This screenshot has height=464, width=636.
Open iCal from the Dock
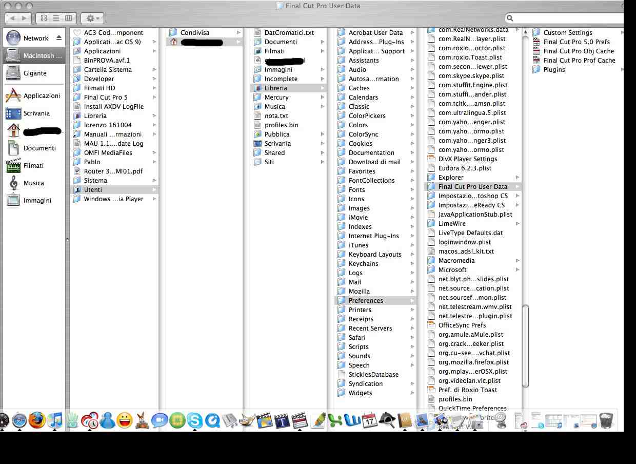370,420
